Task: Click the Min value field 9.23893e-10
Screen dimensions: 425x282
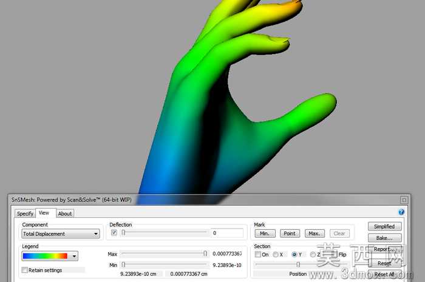Action: 227,265
